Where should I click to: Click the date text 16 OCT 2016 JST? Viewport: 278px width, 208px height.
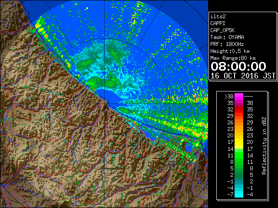[x=243, y=76]
